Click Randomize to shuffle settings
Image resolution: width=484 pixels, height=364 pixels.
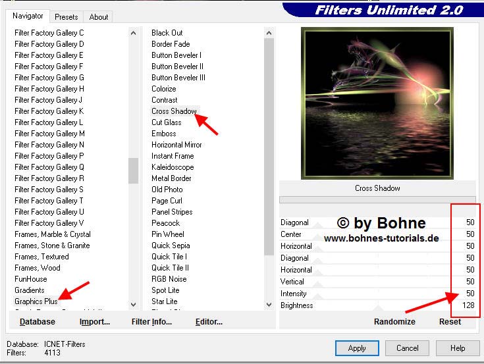(x=394, y=322)
